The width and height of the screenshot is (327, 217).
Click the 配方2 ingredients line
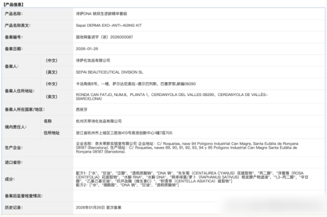[x=127, y=185]
